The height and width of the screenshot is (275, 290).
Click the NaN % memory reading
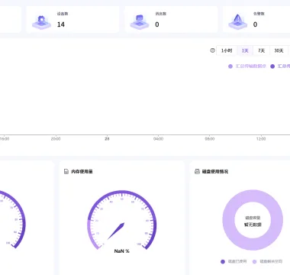[122, 251]
